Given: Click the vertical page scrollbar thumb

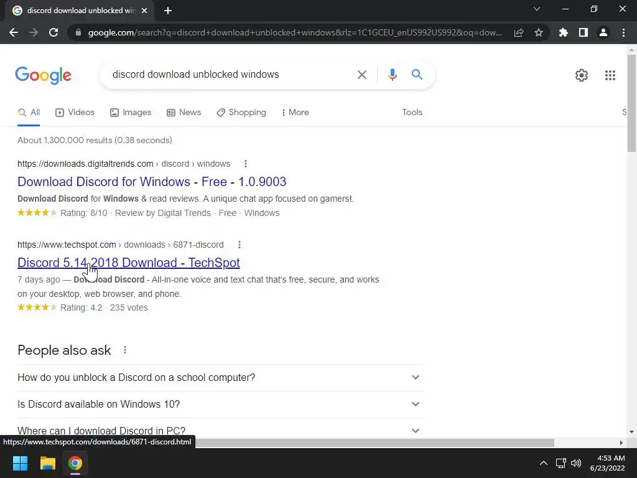Looking at the screenshot, I should [x=631, y=104].
